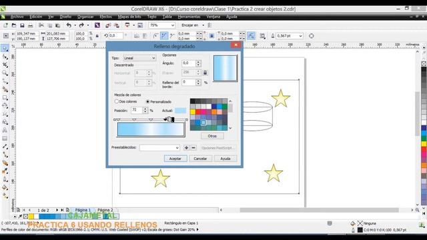Click the Relleno del borde field
This screenshot has height=240, width=427.
pyautogui.click(x=189, y=82)
